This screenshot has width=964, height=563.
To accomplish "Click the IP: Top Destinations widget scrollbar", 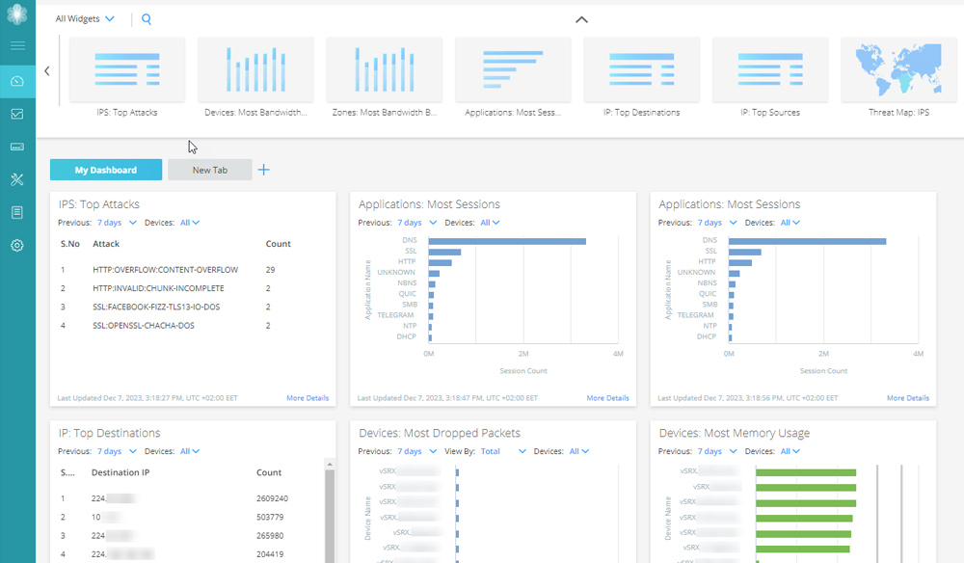I will coord(329,511).
